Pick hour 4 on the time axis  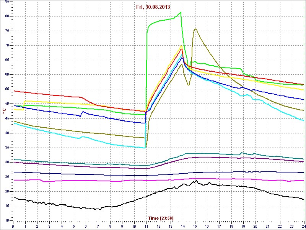click(62, 226)
